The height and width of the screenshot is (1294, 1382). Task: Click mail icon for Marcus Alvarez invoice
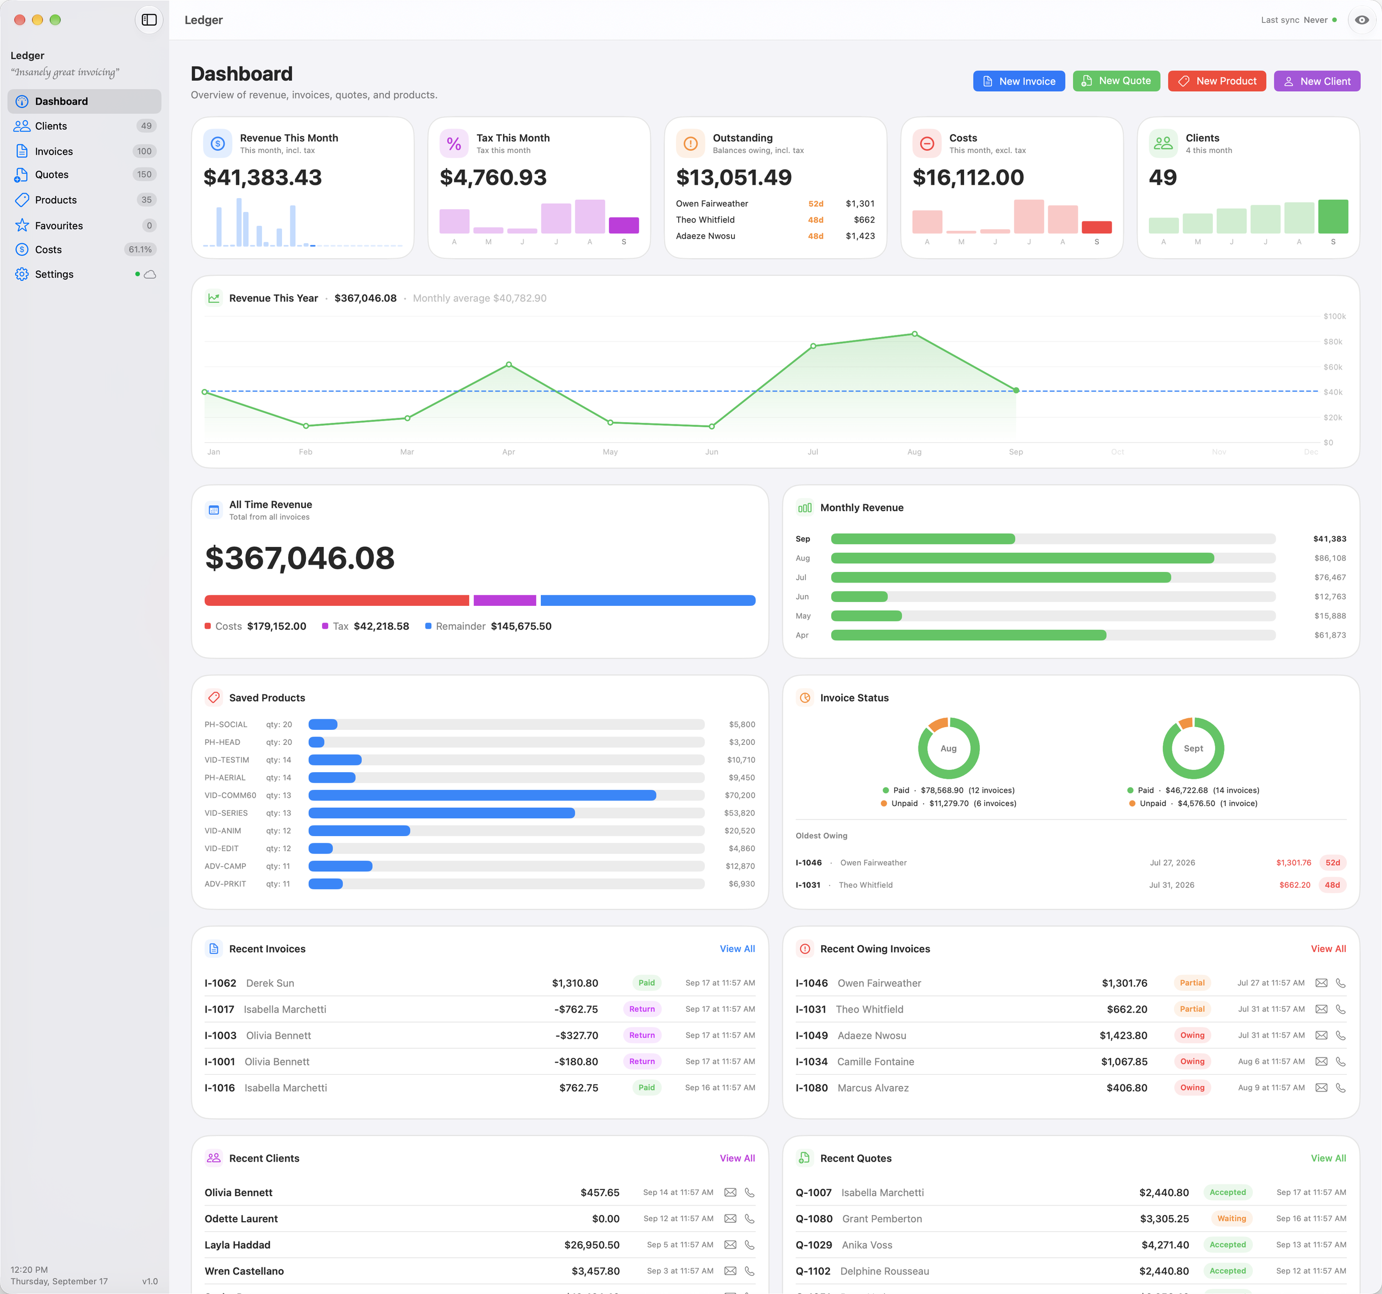pyautogui.click(x=1321, y=1088)
